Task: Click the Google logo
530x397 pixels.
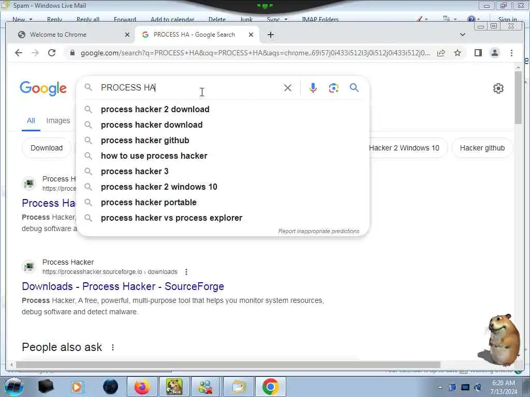Action: click(x=43, y=88)
